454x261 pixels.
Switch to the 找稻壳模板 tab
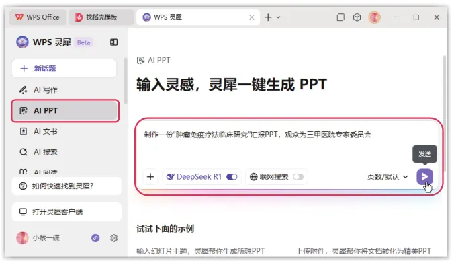pyautogui.click(x=101, y=17)
